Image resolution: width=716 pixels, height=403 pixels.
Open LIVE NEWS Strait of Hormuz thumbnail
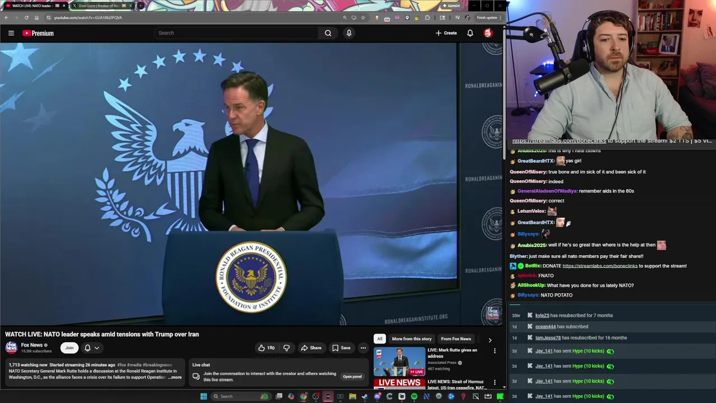399,383
